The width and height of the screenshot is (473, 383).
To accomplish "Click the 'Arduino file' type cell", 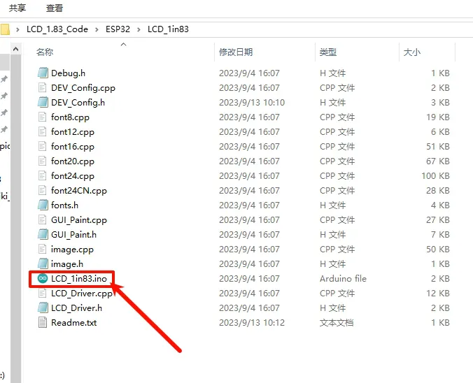I will (343, 279).
